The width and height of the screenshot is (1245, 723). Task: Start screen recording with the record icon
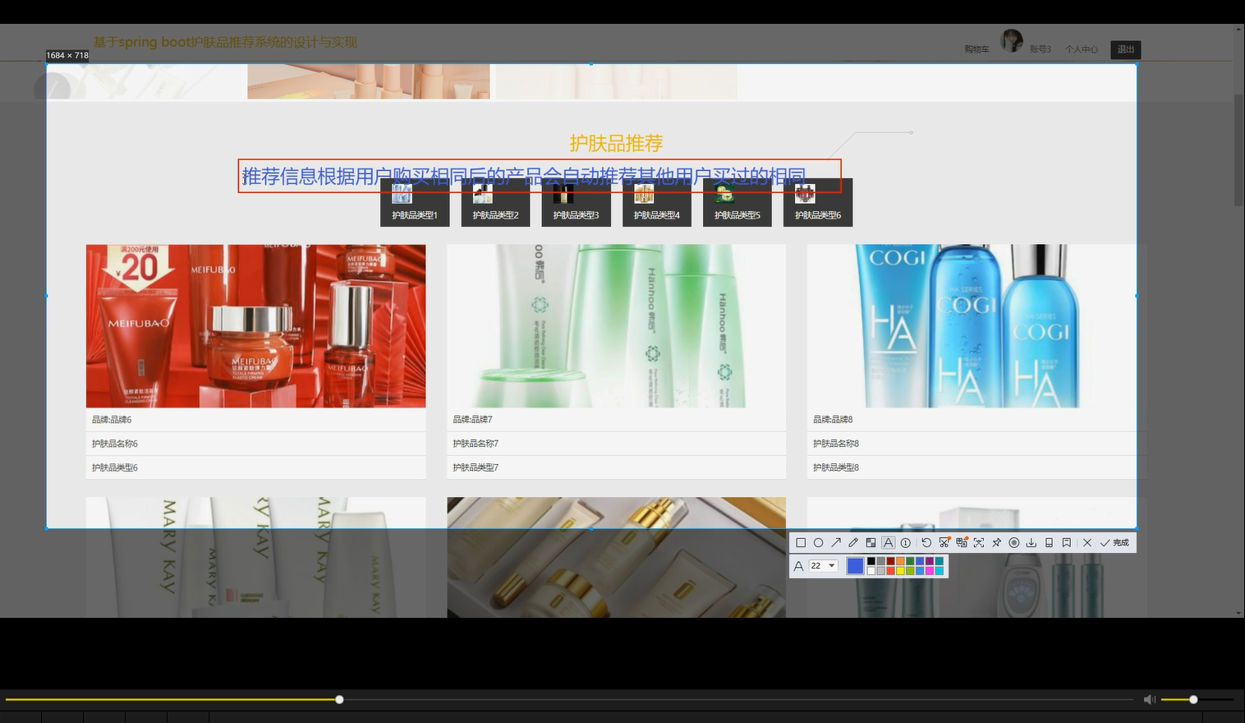[1014, 542]
